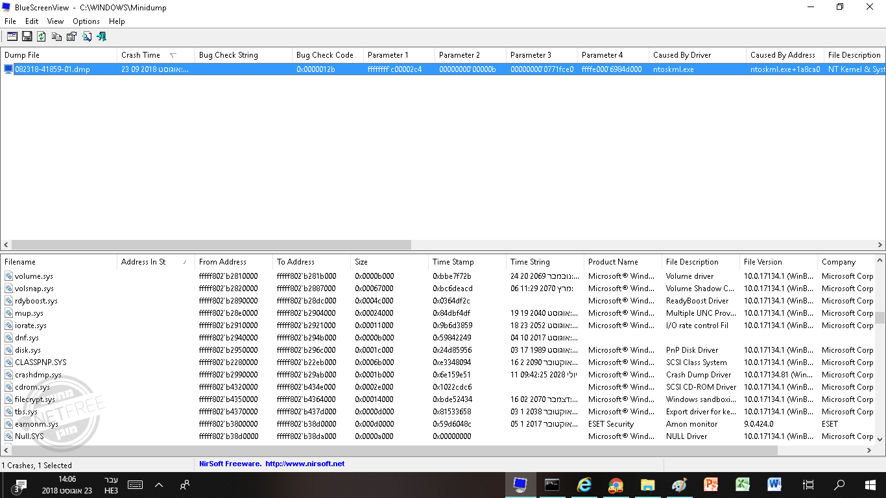
Task: Sort by Bug Check Code column header
Action: pyautogui.click(x=328, y=55)
